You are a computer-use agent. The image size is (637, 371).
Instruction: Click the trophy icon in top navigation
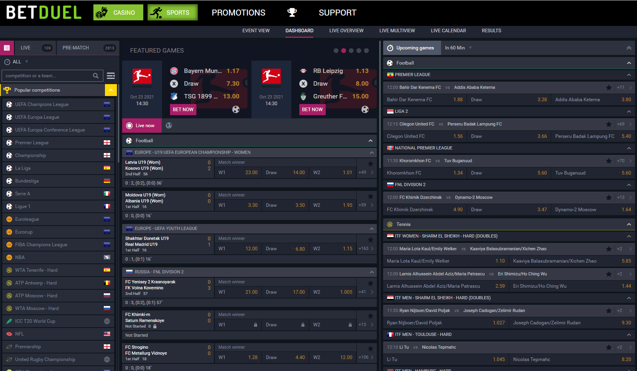[292, 13]
